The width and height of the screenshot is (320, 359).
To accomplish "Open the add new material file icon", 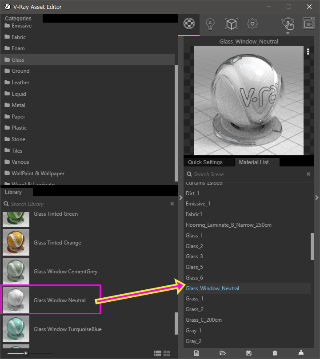I will [x=196, y=353].
